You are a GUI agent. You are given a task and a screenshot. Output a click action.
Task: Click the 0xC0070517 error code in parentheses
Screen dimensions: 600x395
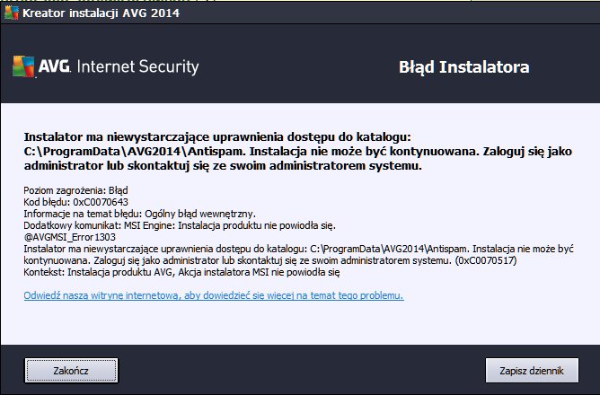pos(486,260)
